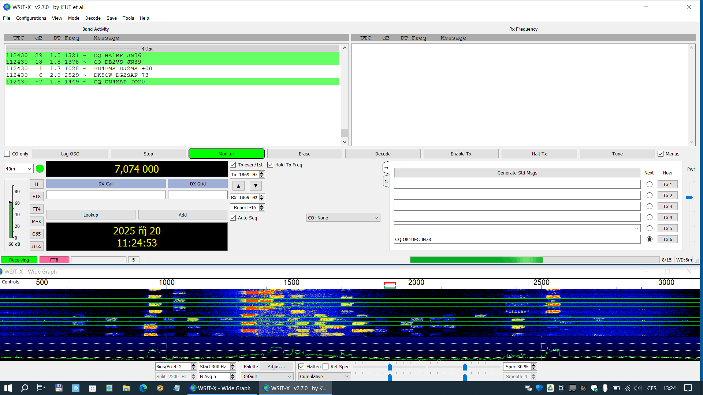The image size is (703, 395).
Task: Expand the CQ: None dropdown
Action: coord(343,218)
